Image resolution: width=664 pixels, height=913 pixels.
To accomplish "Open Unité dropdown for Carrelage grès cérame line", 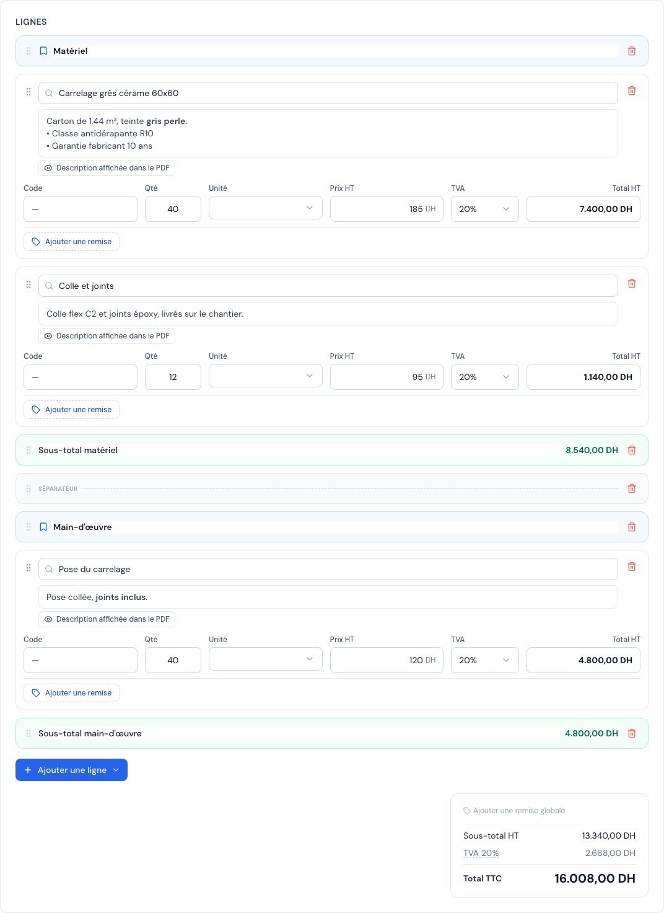I will [265, 208].
